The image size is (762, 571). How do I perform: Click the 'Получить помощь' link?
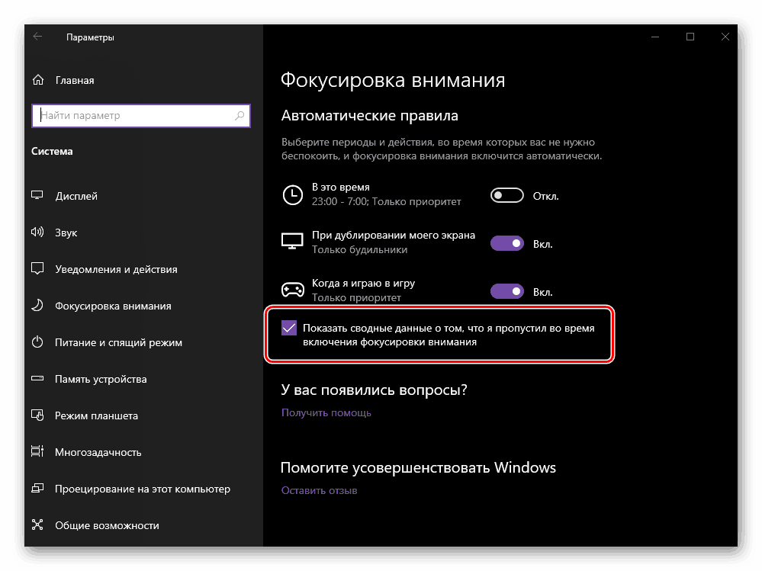pos(326,412)
